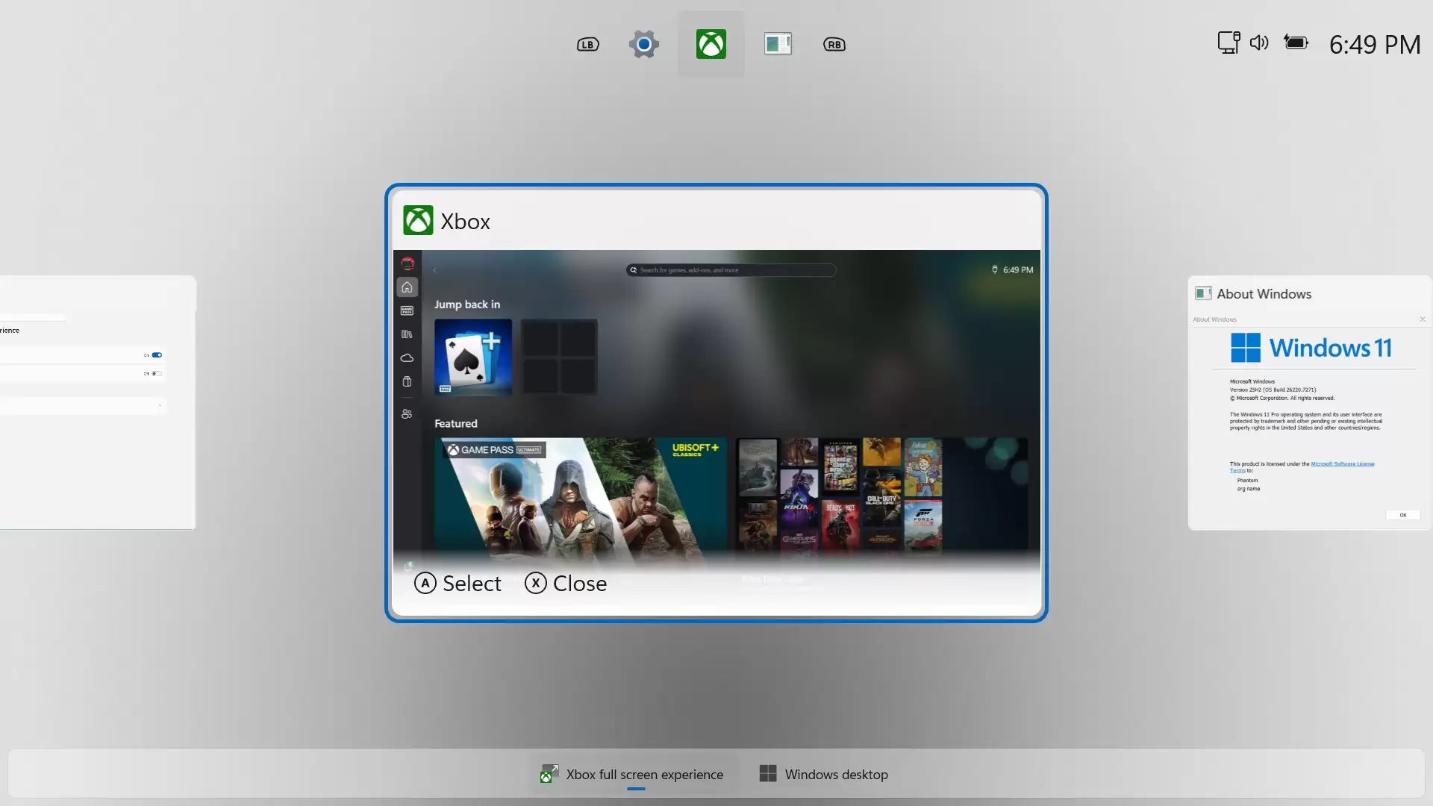1433x806 pixels.
Task: Open the Store icon in the Xbox sidebar
Action: 407,381
